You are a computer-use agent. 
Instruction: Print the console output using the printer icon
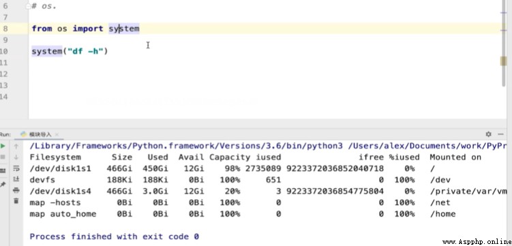click(x=16, y=190)
